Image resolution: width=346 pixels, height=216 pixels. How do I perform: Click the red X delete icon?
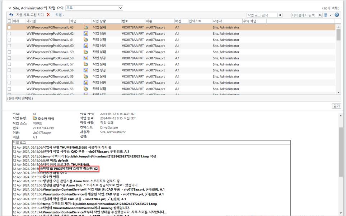tap(48, 15)
